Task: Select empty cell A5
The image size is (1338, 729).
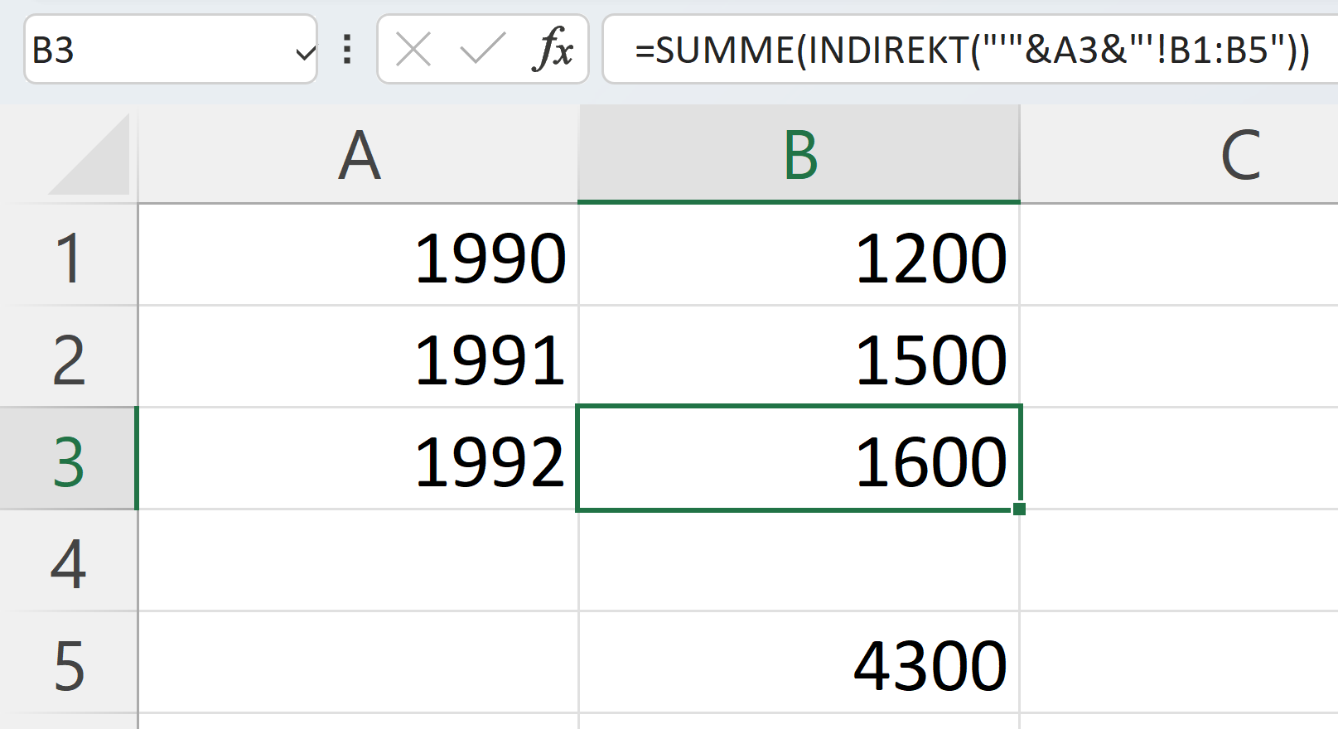Action: [358, 663]
